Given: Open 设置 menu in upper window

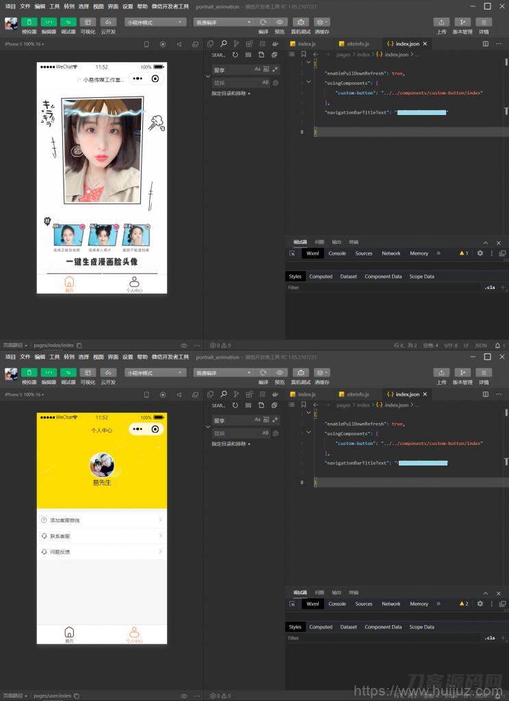Looking at the screenshot, I should [128, 6].
